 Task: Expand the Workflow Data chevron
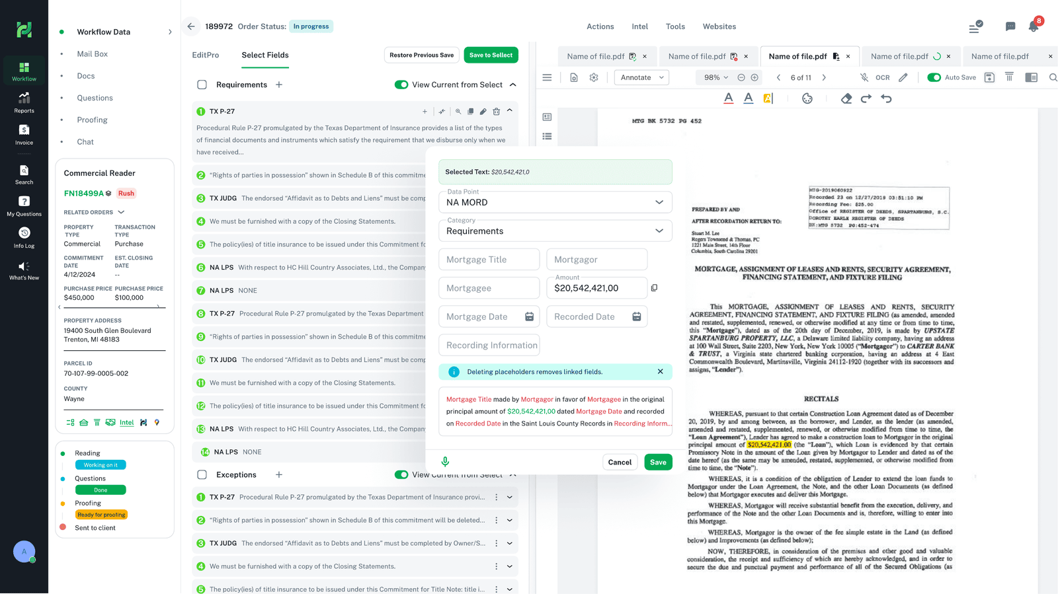coord(170,32)
